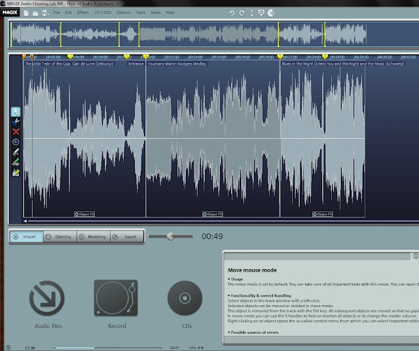Click the 'Move mouse mode' help heading
This screenshot has height=351, width=419.
tap(252, 270)
